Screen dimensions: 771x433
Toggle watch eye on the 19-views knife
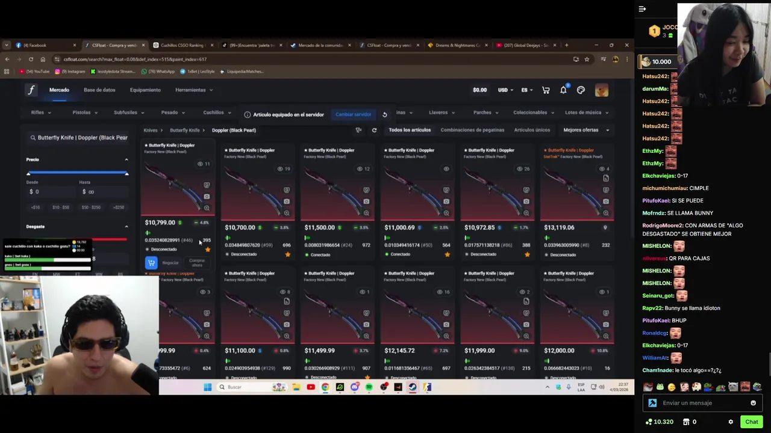pyautogui.click(x=279, y=169)
